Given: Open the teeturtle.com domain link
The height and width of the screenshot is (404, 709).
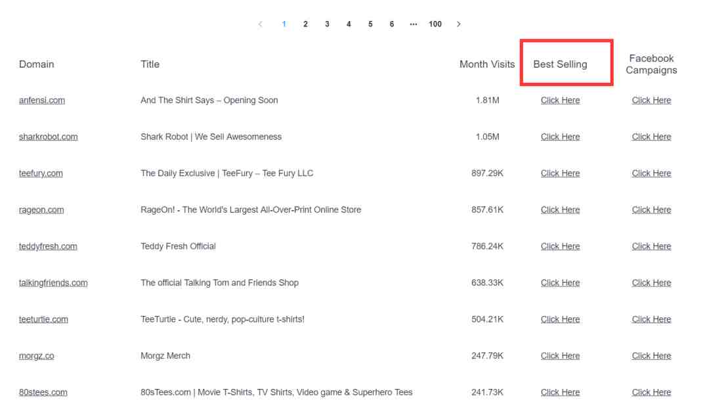Looking at the screenshot, I should pos(43,319).
